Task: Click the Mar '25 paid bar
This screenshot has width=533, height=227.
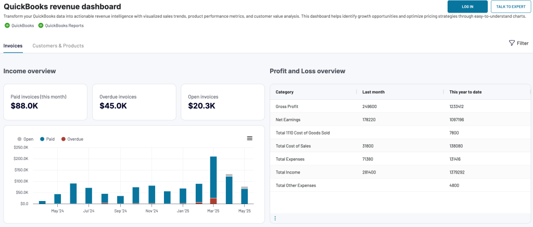Action: click(213, 177)
